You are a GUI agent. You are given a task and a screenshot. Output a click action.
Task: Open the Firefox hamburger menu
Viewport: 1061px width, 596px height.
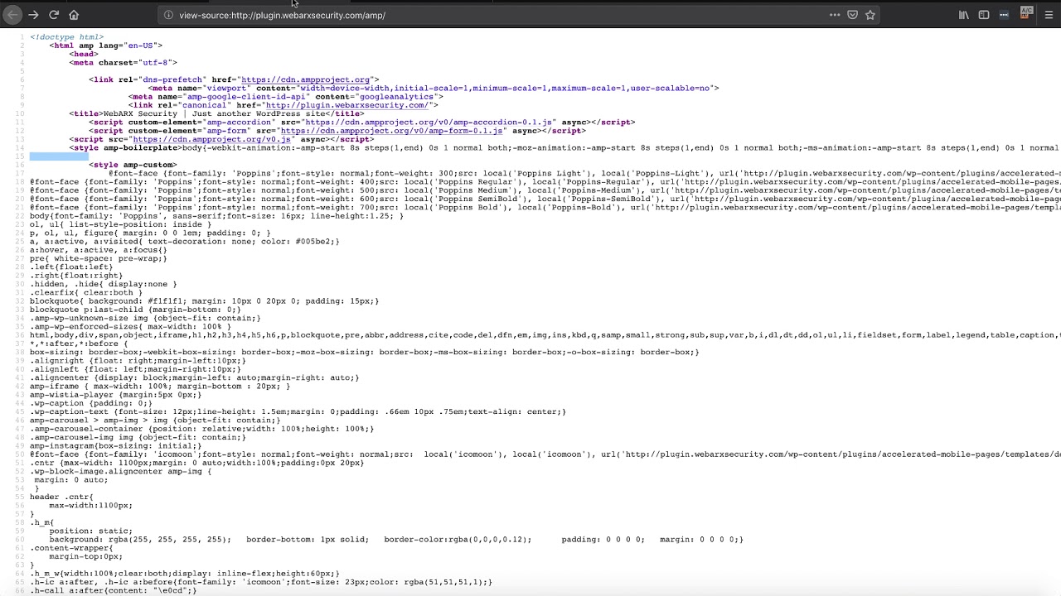click(1048, 15)
